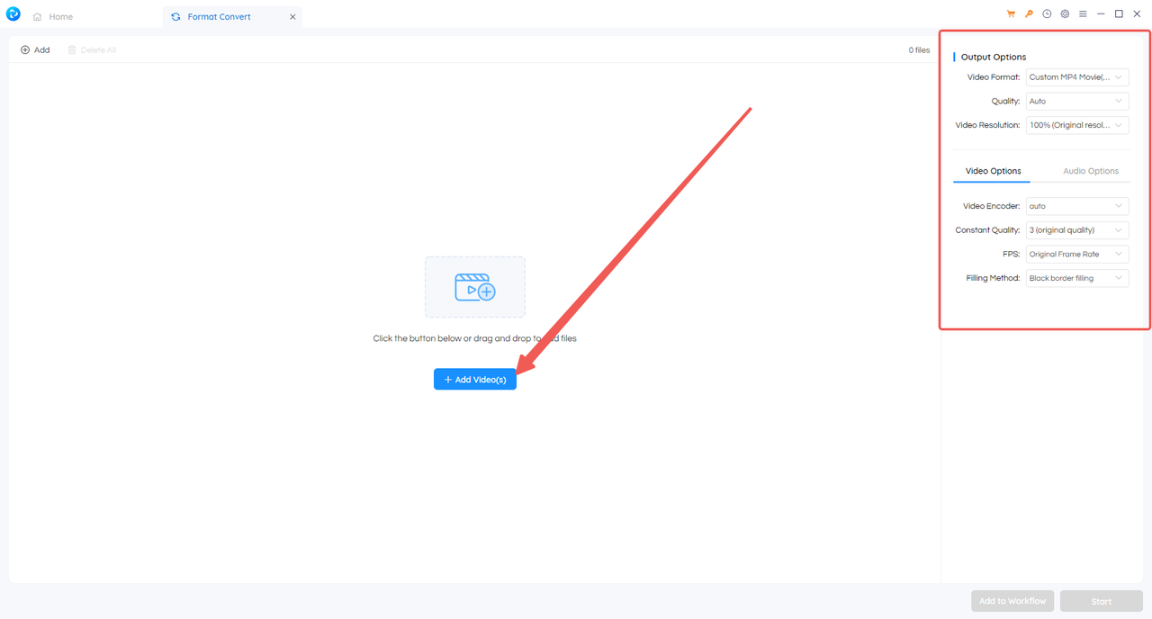Click the Add Video(s) button

pyautogui.click(x=475, y=380)
